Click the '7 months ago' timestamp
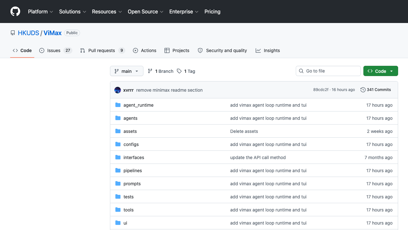This screenshot has width=408, height=230. (378, 157)
